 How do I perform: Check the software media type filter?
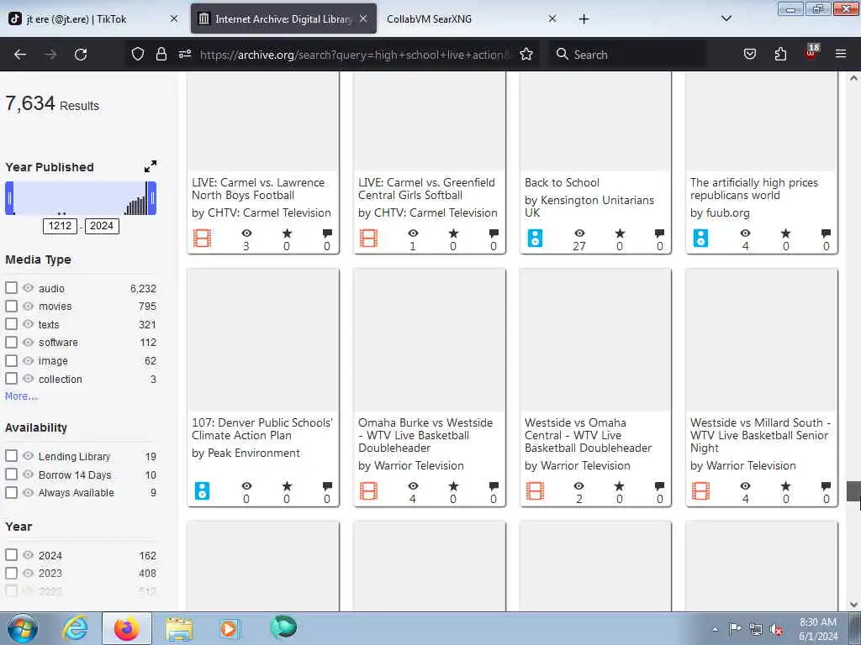(x=11, y=343)
